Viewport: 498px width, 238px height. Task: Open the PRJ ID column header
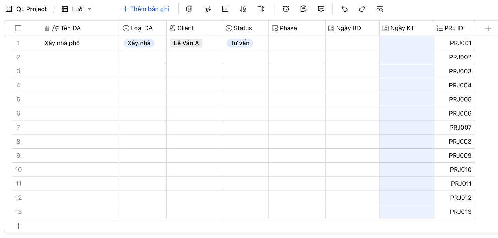[454, 28]
